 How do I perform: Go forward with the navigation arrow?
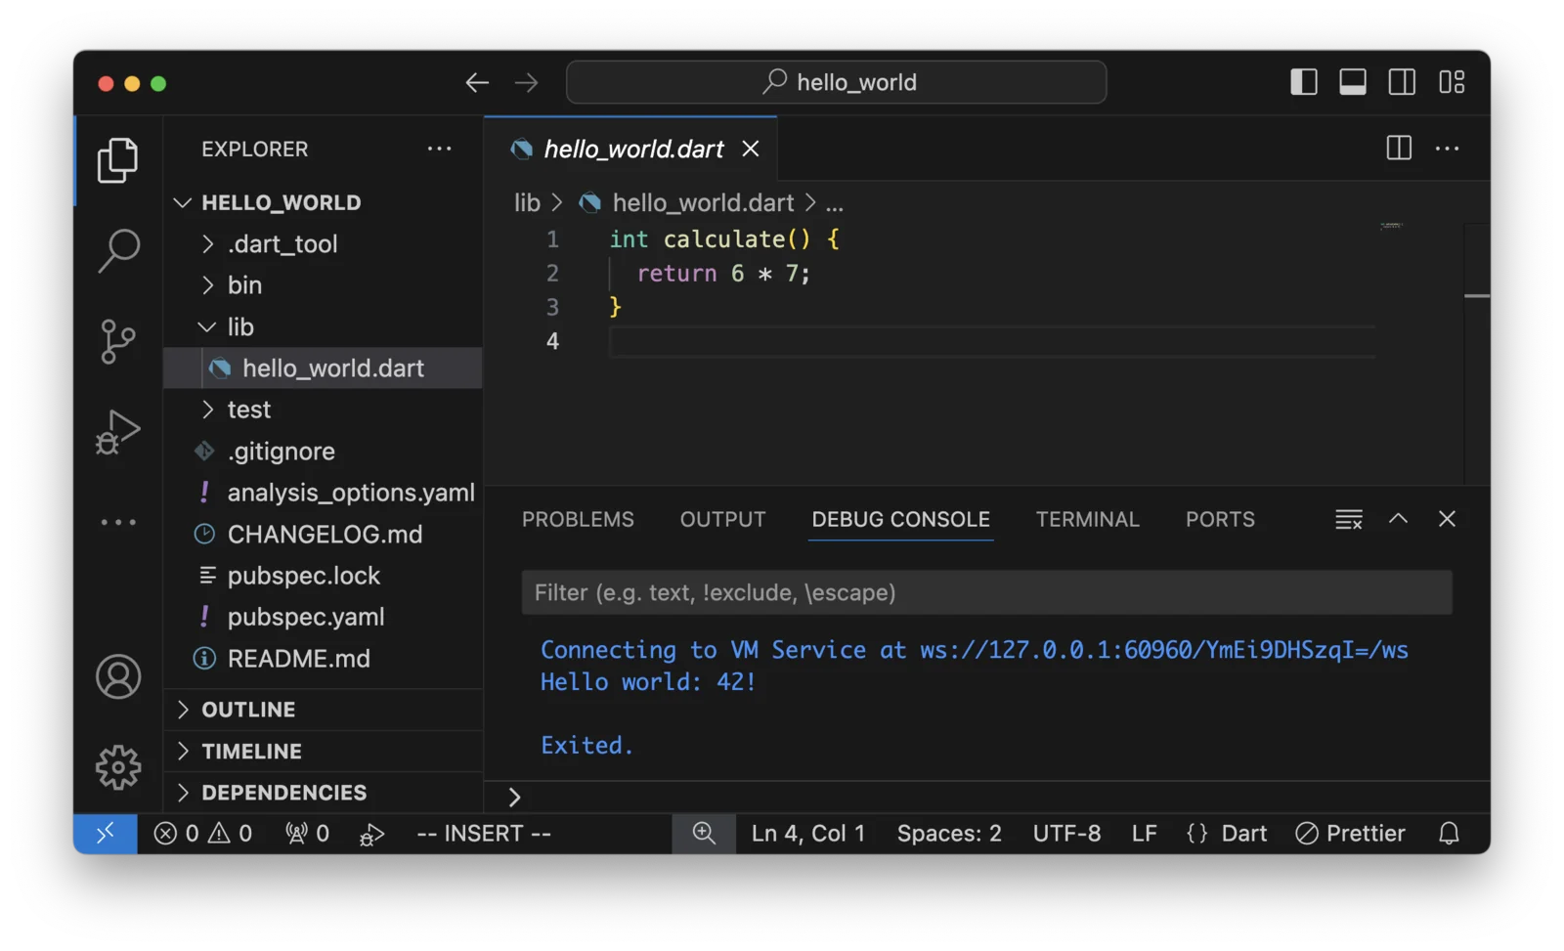pyautogui.click(x=527, y=82)
